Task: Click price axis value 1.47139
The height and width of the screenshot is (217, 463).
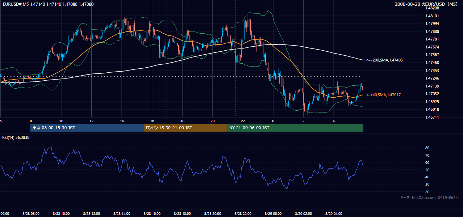Action: [433, 86]
